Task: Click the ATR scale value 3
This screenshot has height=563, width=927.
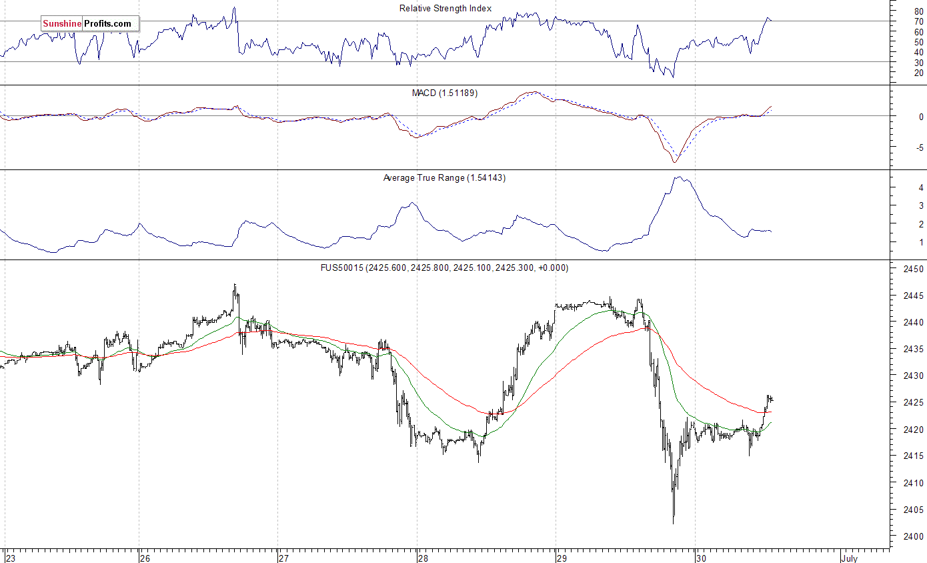Action: coord(921,205)
